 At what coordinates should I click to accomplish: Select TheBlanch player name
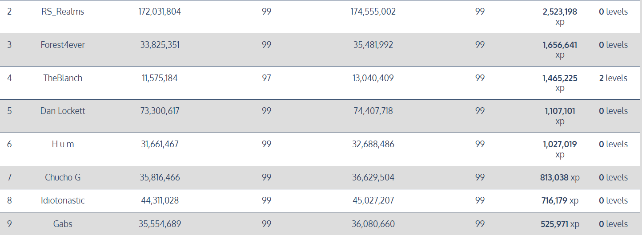click(x=63, y=78)
